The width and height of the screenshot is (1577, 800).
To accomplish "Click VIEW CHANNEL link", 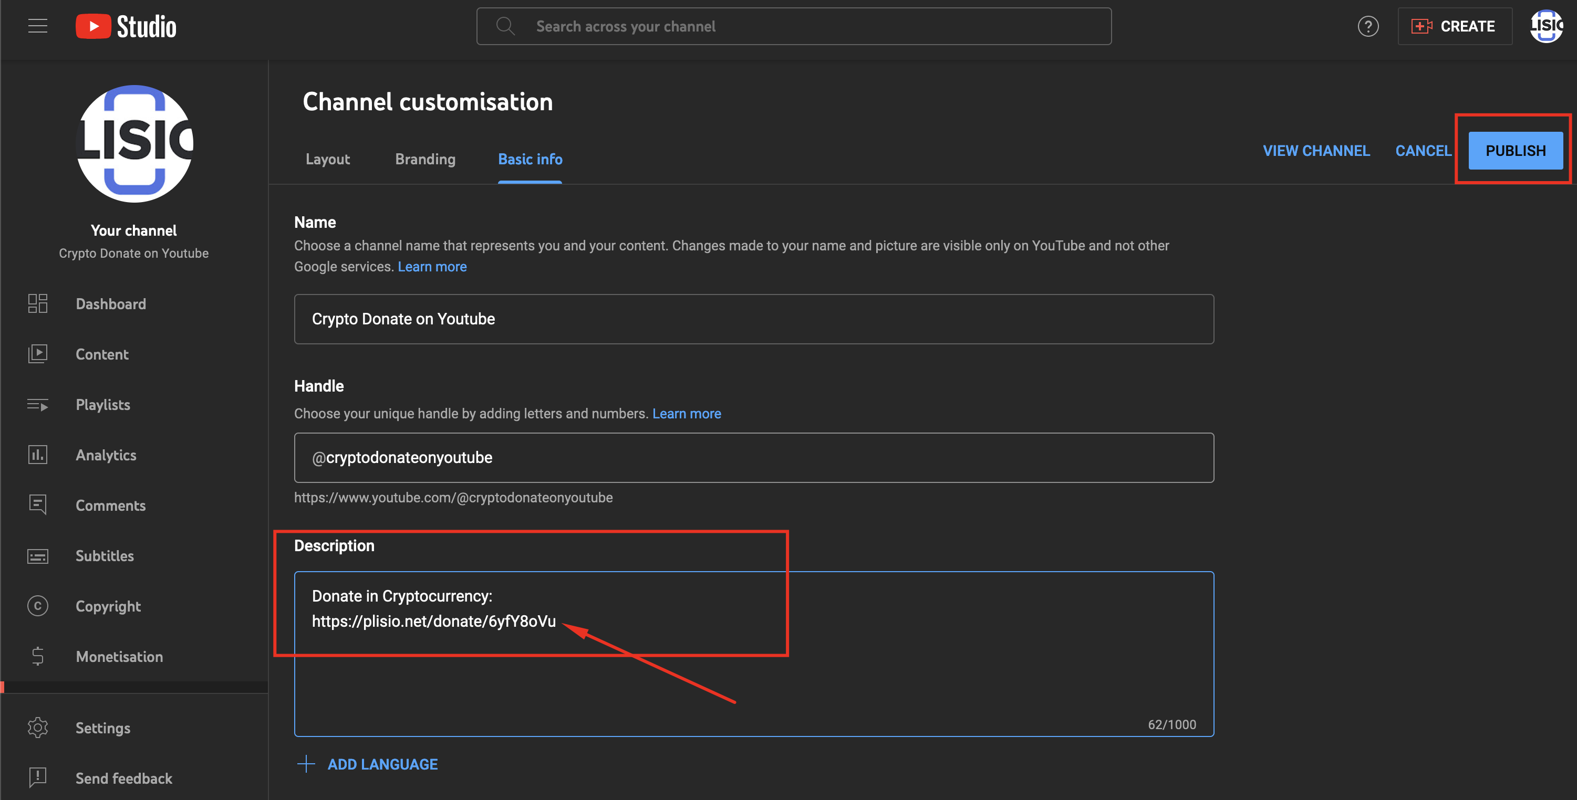I will [x=1316, y=151].
